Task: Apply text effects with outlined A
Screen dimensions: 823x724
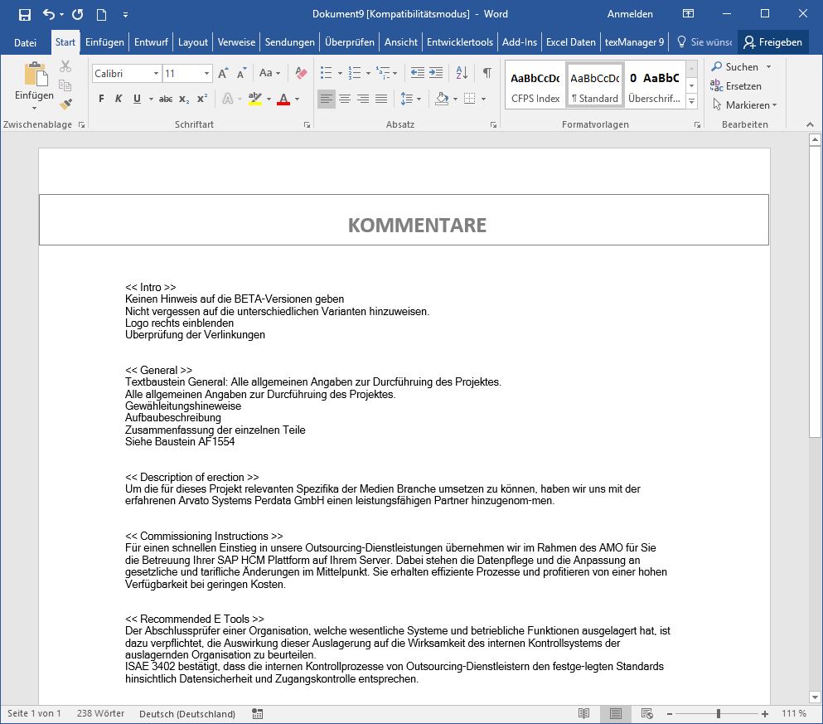Action: 227,99
